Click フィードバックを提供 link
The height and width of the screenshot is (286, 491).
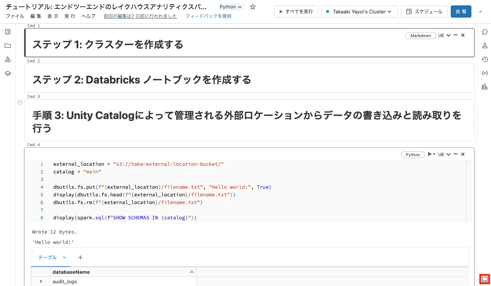point(208,16)
